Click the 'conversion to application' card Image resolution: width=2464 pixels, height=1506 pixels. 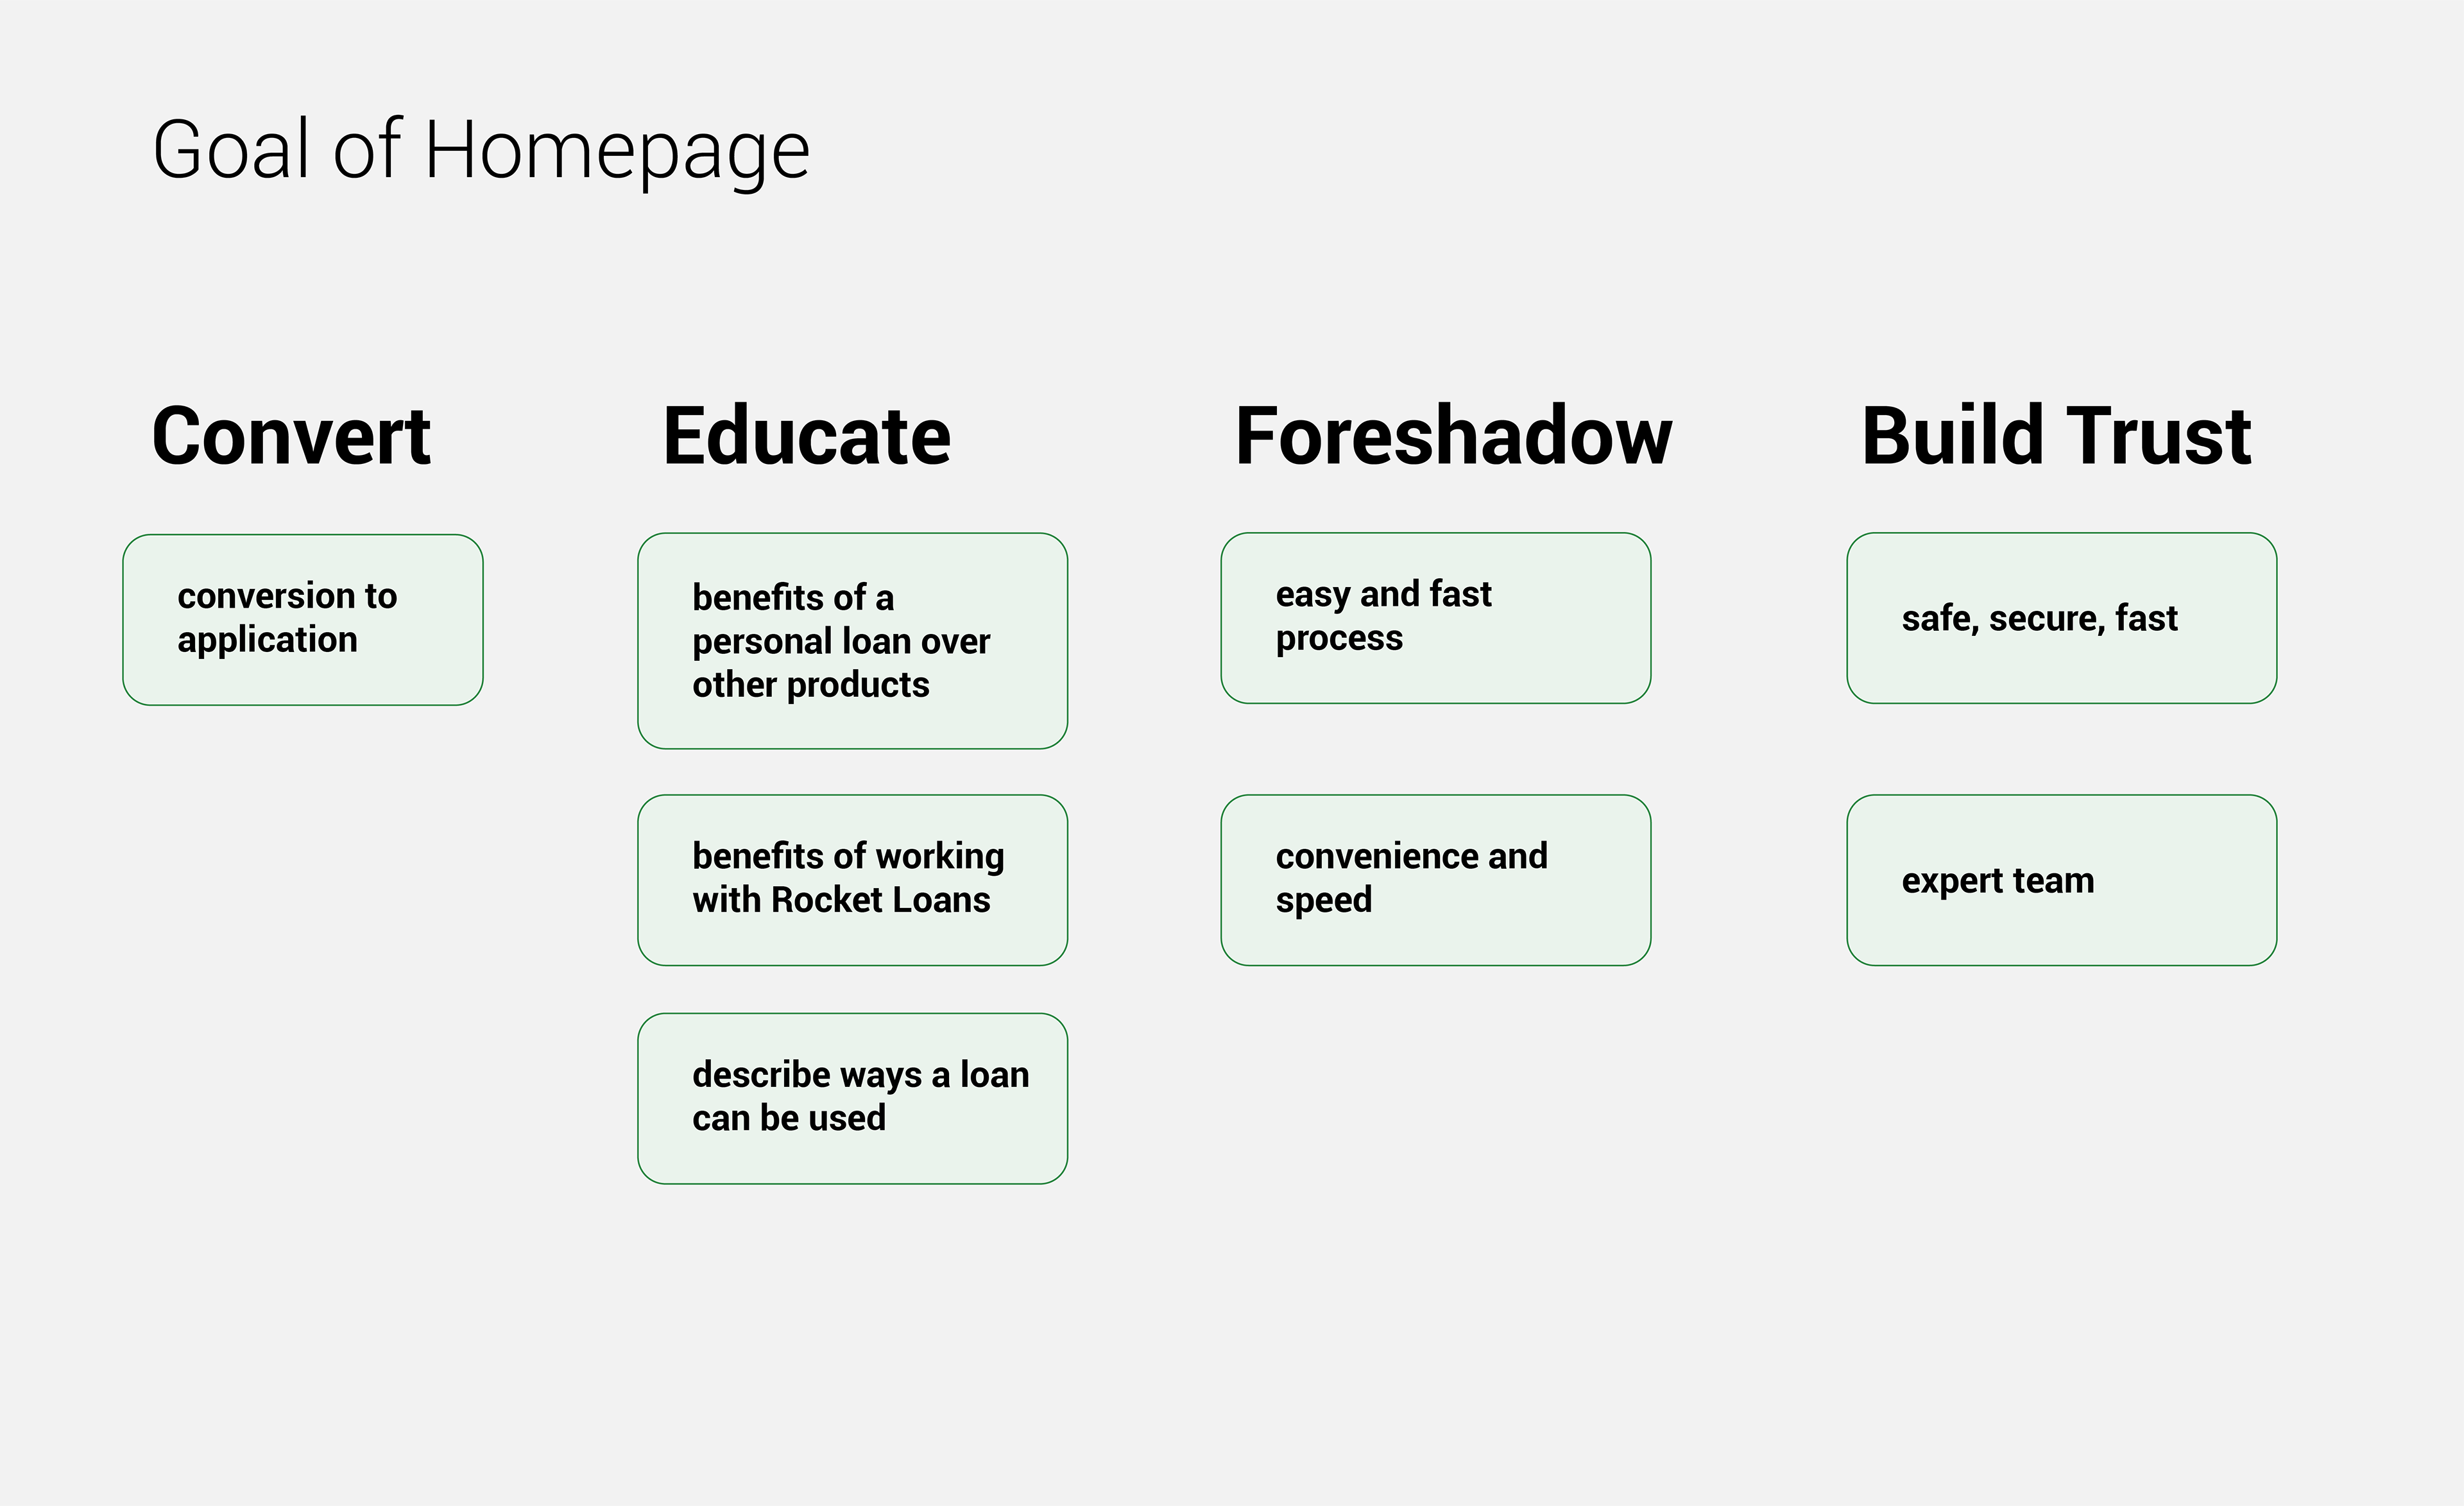point(303,620)
